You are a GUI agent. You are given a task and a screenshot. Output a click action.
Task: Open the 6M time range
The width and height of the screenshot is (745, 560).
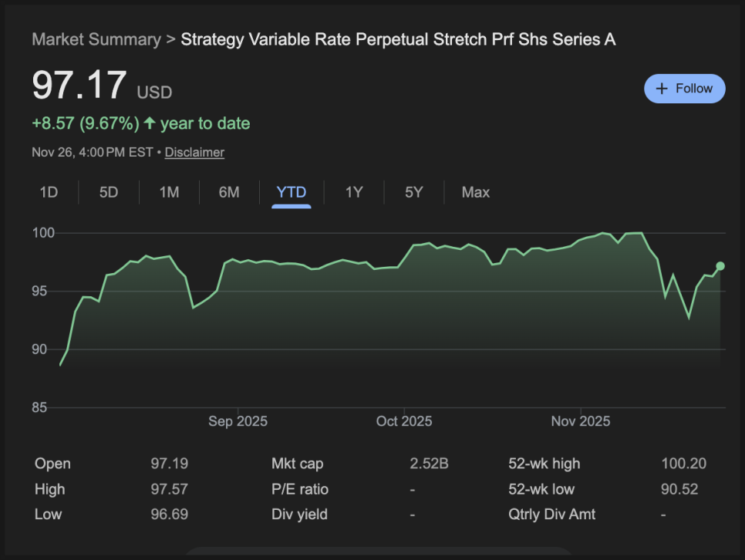tap(229, 192)
